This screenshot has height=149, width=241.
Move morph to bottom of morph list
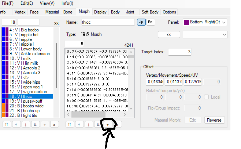tap(35, 125)
